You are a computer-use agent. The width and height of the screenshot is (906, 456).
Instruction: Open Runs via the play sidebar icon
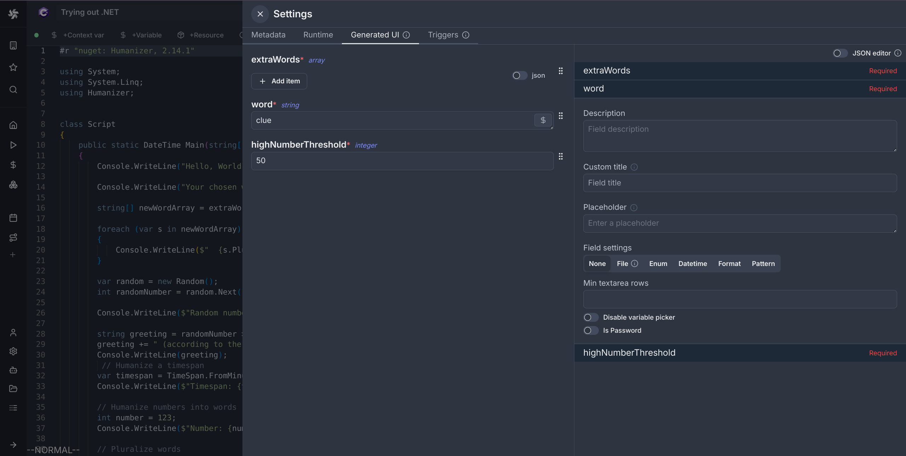point(13,145)
